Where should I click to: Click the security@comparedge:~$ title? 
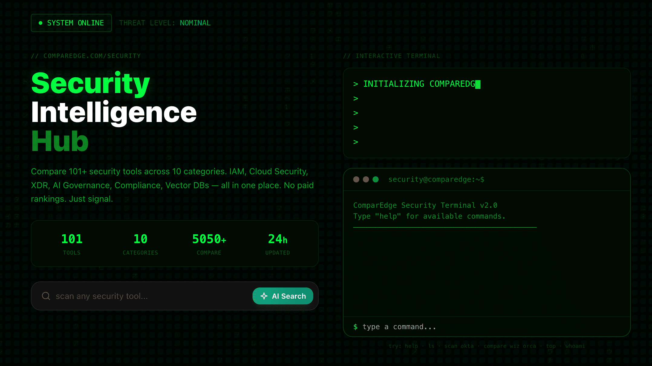436,179
